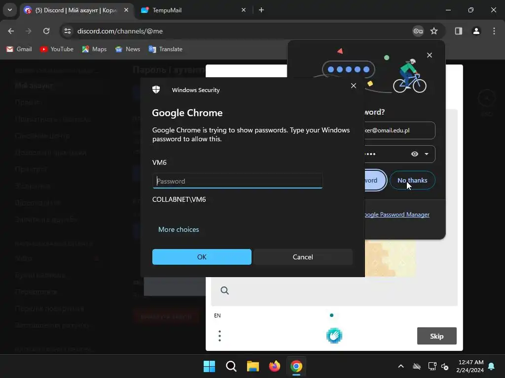Open File Explorer from taskbar
The width and height of the screenshot is (505, 378).
point(253,366)
